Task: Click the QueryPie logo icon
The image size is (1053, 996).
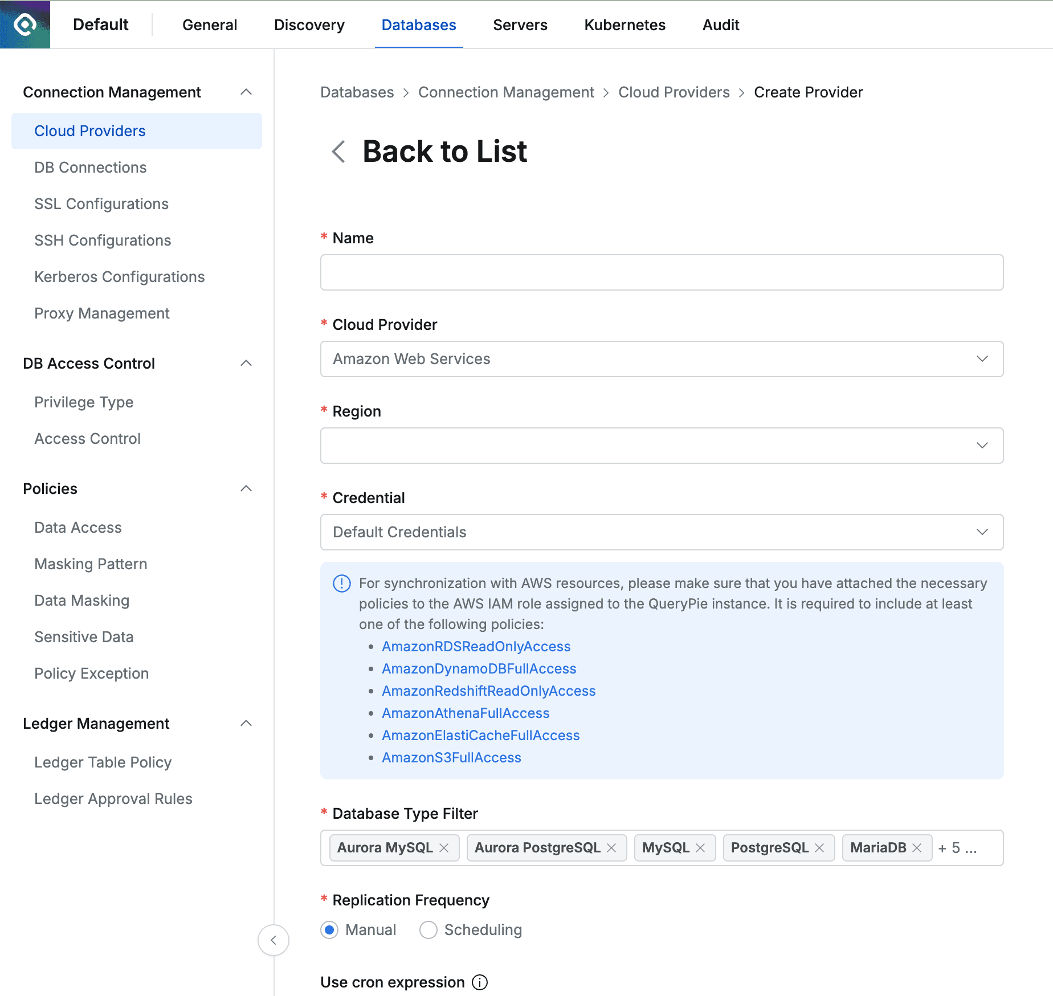Action: tap(25, 24)
